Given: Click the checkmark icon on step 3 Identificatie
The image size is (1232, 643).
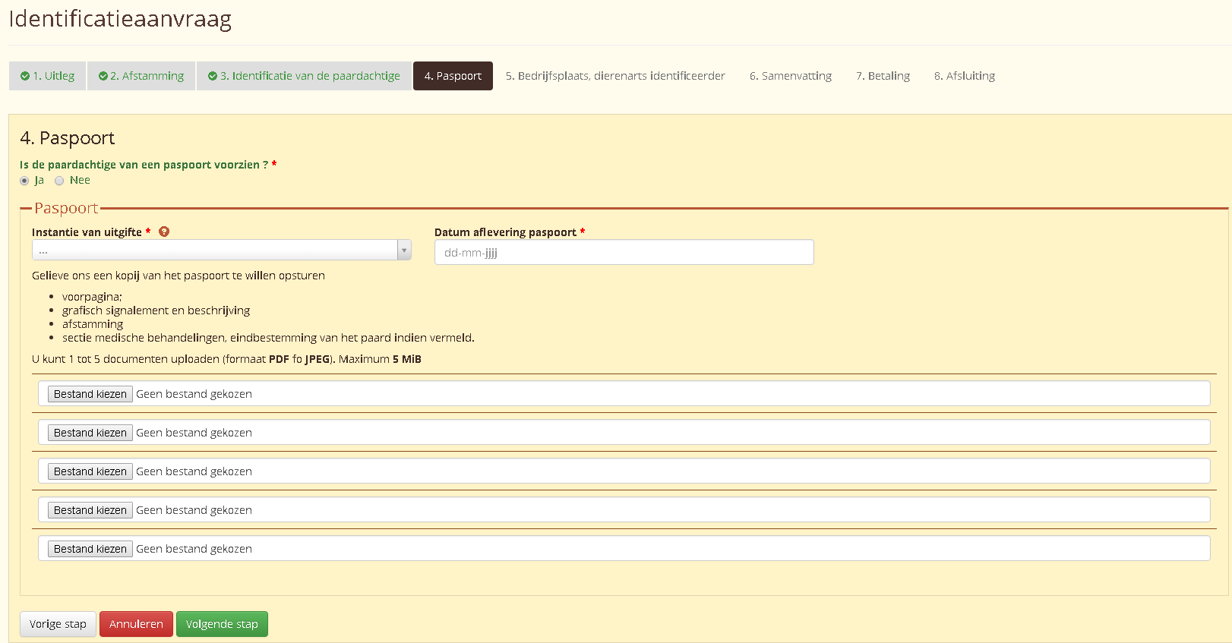Looking at the screenshot, I should point(213,76).
